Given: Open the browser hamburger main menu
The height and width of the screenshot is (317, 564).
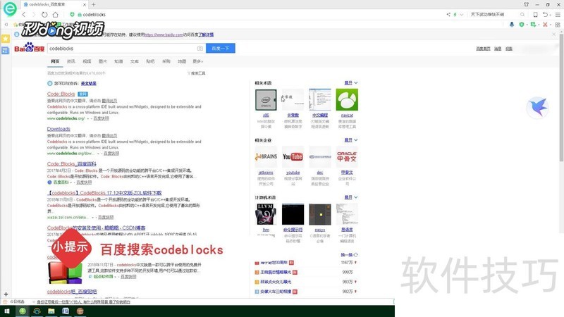Looking at the screenshot, I should pyautogui.click(x=558, y=15).
